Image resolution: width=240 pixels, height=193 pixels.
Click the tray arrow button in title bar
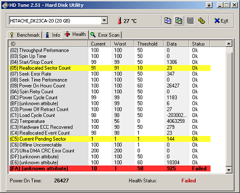tap(209, 5)
